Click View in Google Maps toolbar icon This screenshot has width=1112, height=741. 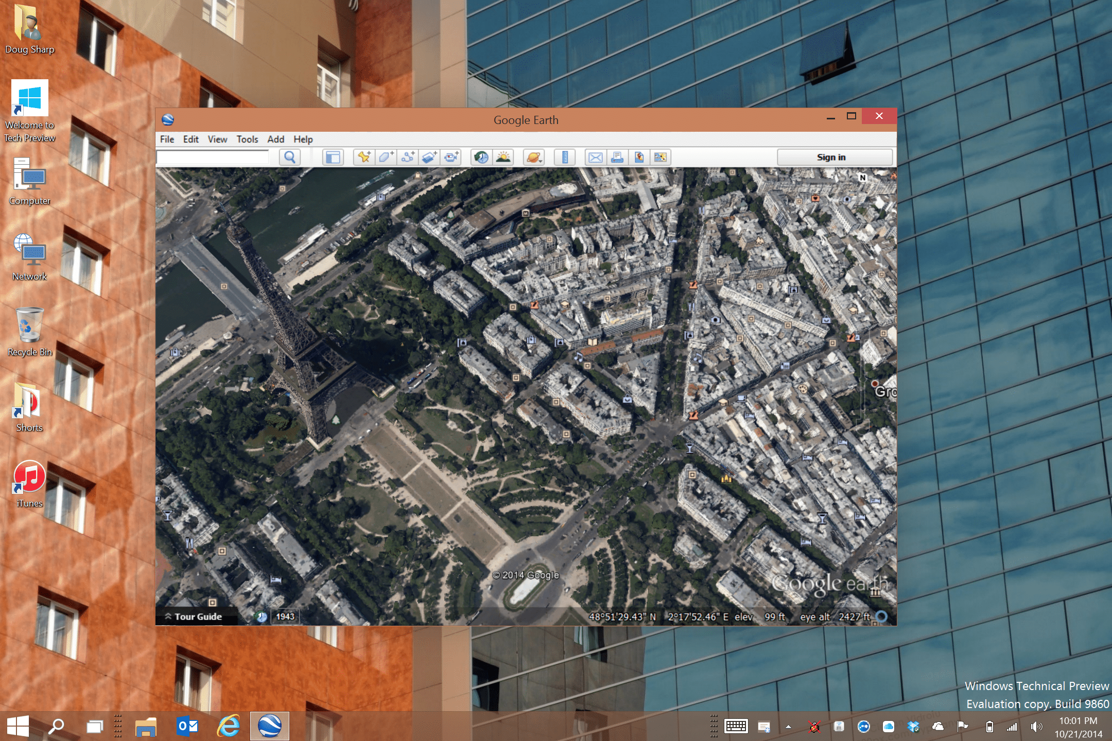[x=661, y=157]
